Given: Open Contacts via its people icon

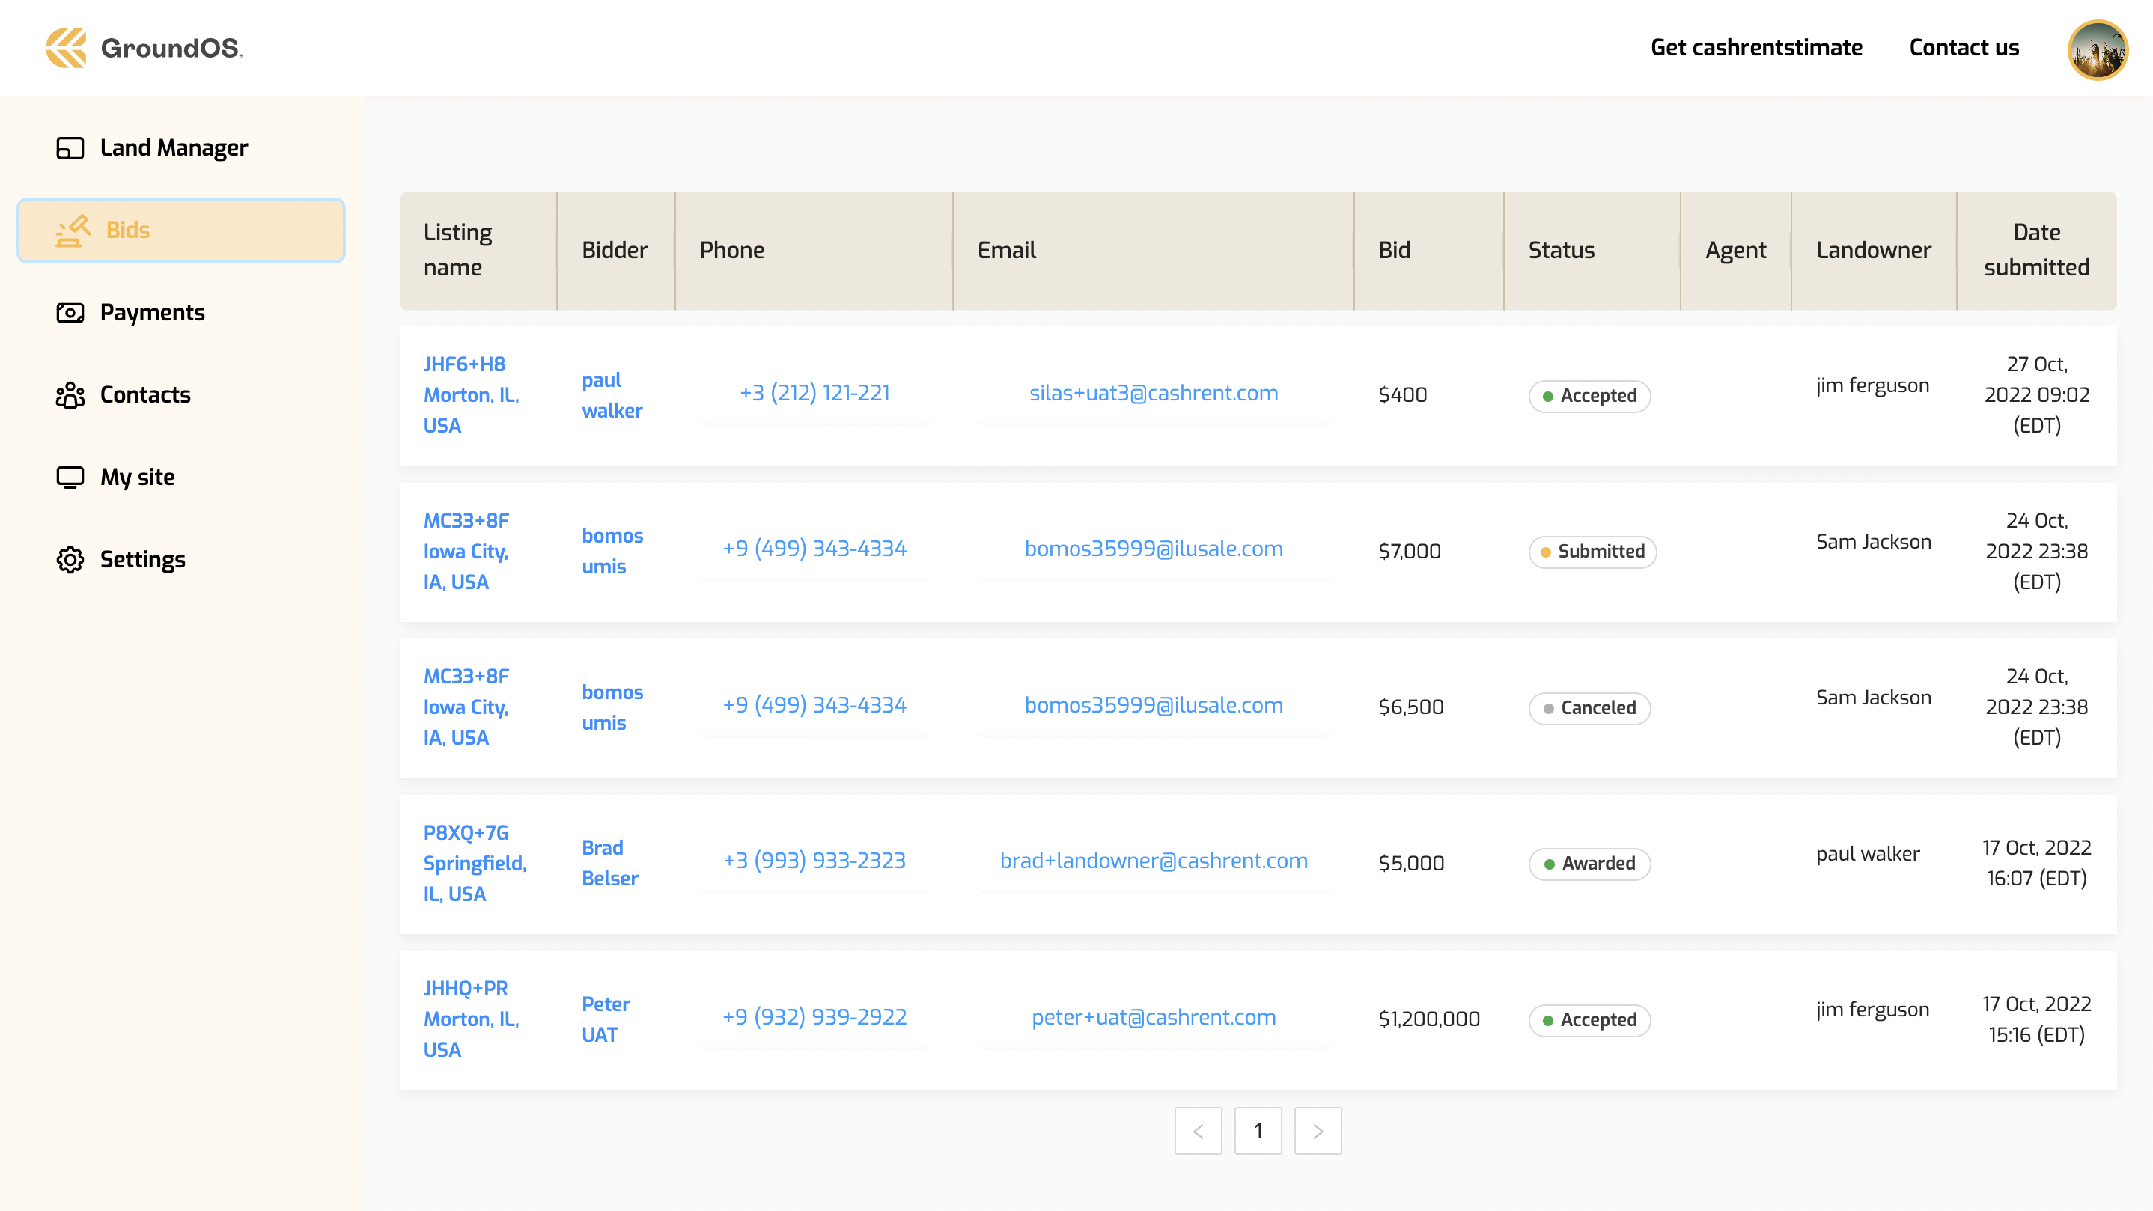Looking at the screenshot, I should tap(70, 394).
